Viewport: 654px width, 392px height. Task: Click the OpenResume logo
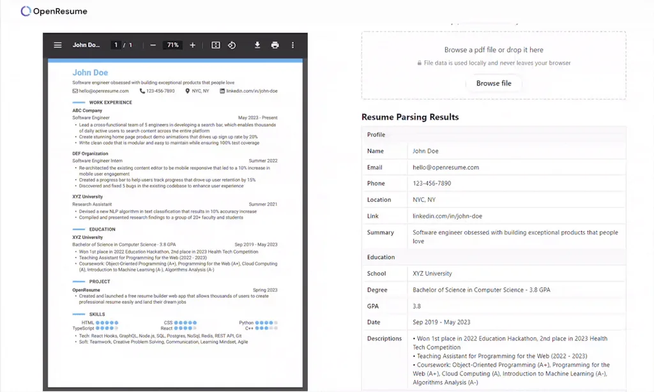(x=54, y=11)
